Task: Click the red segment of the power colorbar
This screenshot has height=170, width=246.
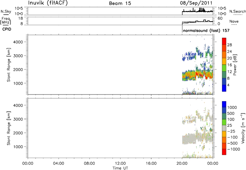Action: 224,41
